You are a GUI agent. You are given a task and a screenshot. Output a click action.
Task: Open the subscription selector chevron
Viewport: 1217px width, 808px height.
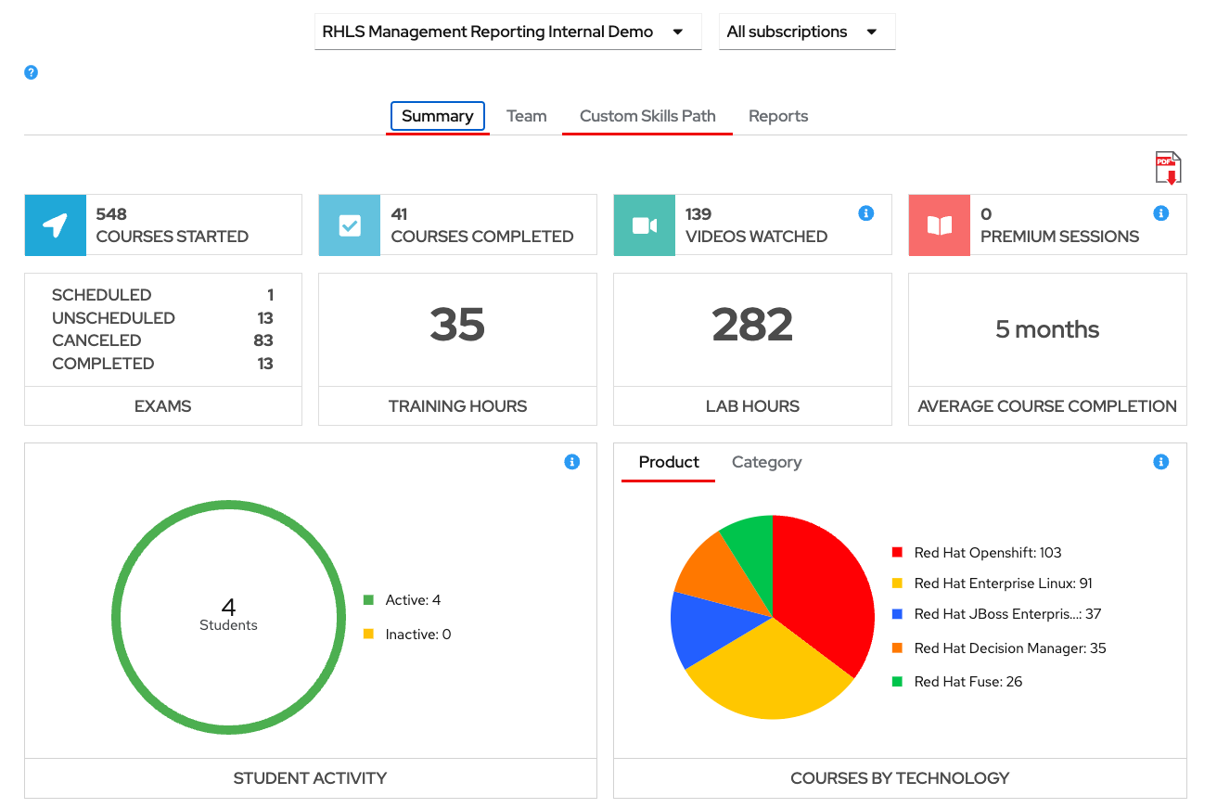click(872, 31)
